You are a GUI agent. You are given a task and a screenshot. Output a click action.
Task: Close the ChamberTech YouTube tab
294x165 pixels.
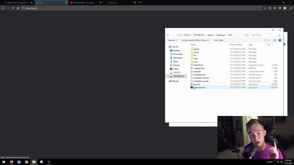(101, 3)
